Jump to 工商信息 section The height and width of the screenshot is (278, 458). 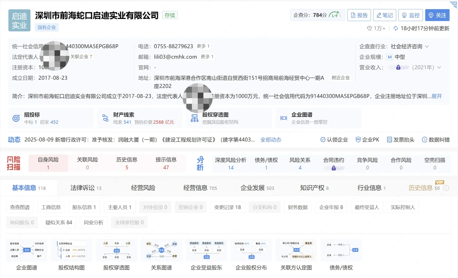51,207
